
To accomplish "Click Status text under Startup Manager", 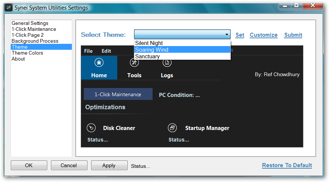I will (x=179, y=140).
